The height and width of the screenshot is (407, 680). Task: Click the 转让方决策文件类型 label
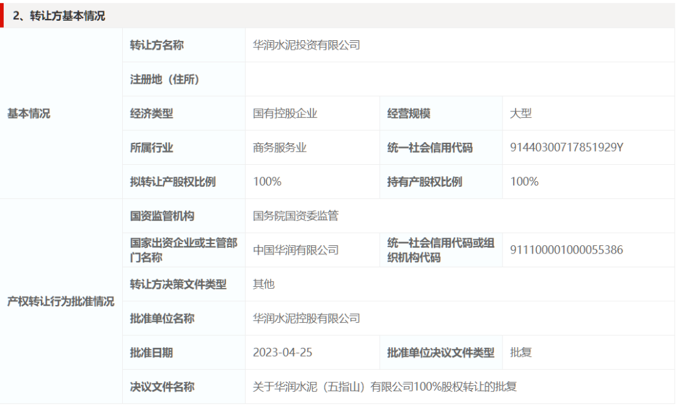tap(178, 284)
